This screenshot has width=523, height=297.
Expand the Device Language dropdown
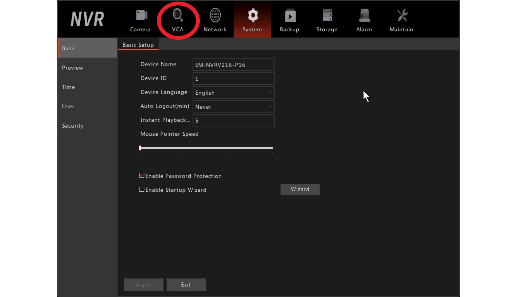(234, 93)
